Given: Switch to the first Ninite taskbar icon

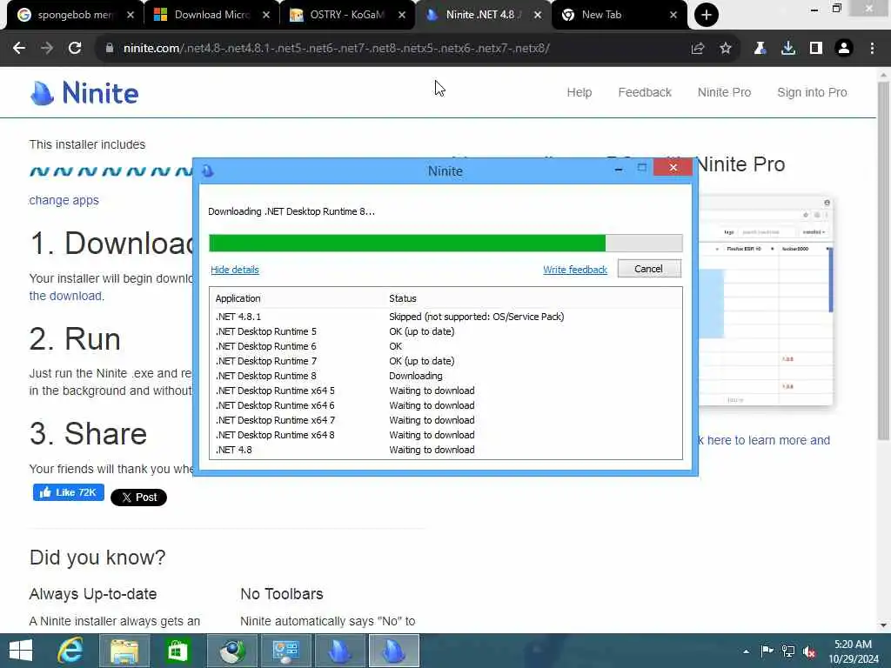Looking at the screenshot, I should pos(340,651).
